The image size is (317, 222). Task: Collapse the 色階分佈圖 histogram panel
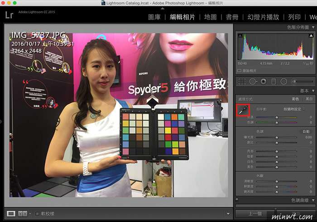click(313, 27)
